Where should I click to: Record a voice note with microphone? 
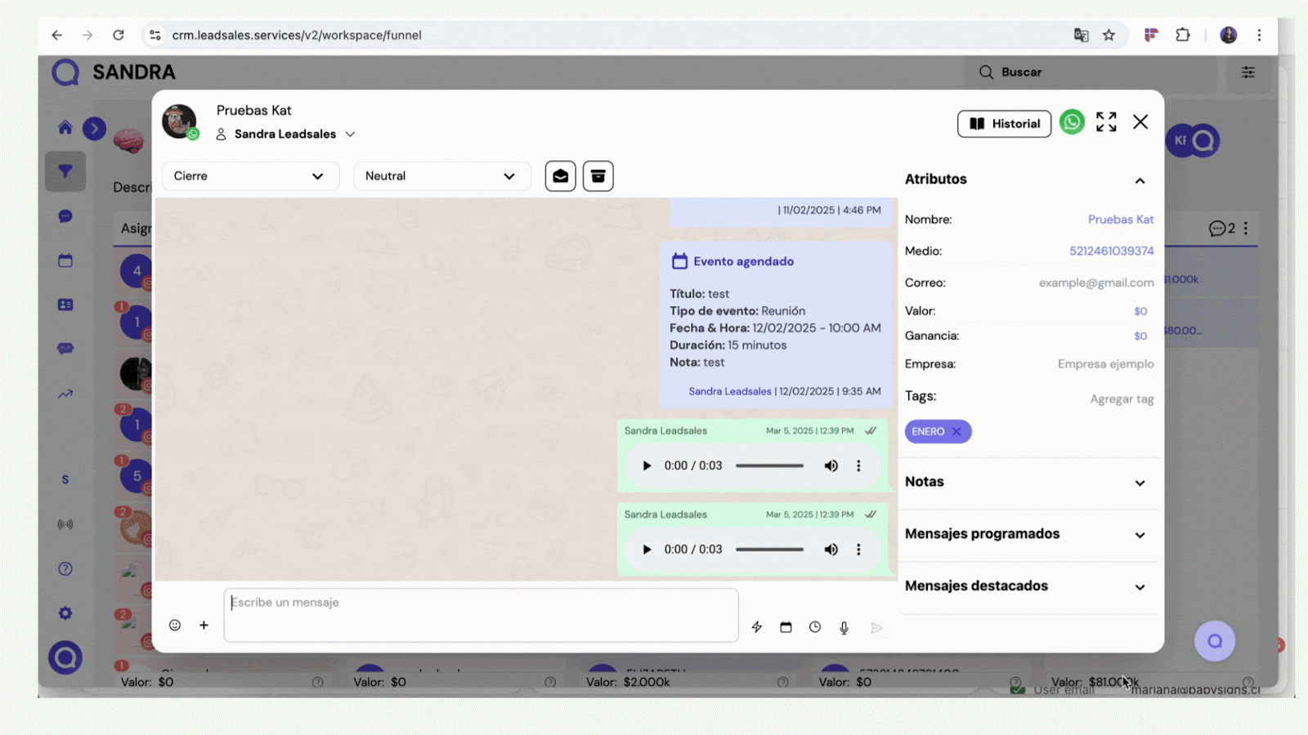844,627
